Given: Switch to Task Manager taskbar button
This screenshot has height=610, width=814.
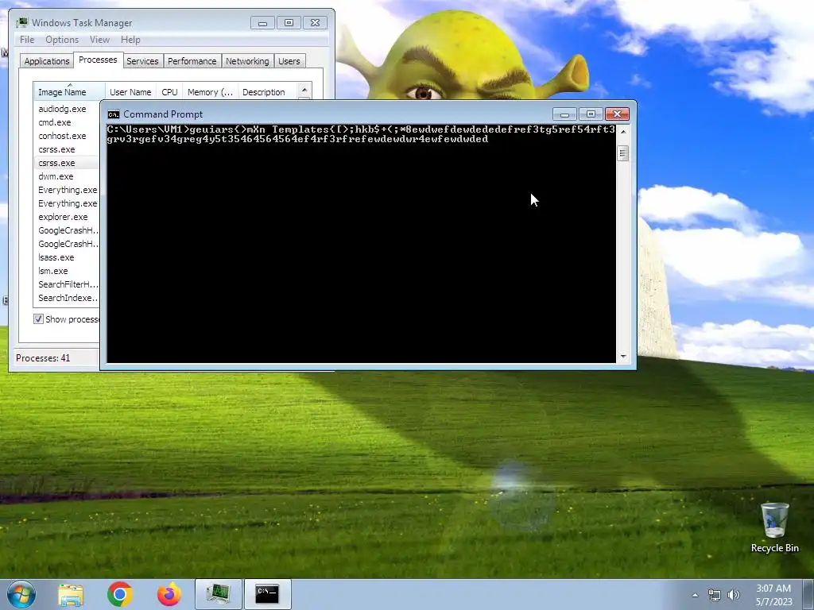Looking at the screenshot, I should (x=219, y=594).
